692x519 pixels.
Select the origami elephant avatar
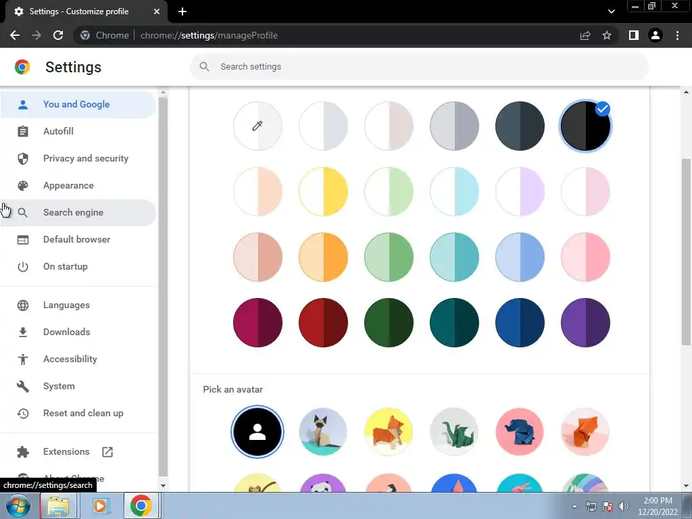tap(520, 432)
